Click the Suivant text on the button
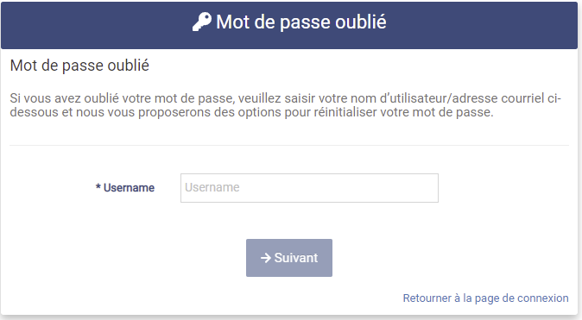This screenshot has height=320, width=582. click(296, 258)
